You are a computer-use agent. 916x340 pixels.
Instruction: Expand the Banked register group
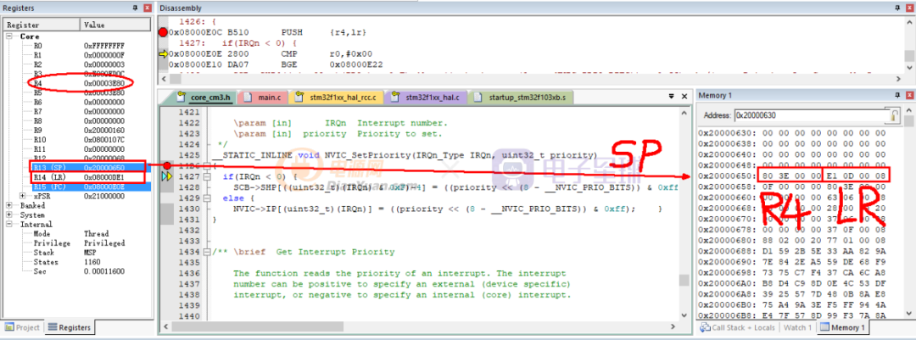point(9,205)
